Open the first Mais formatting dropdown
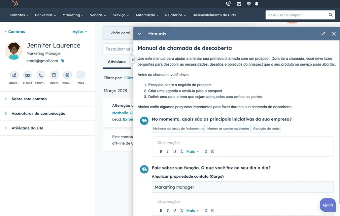Viewport: 340px width, 216px height. (x=192, y=151)
